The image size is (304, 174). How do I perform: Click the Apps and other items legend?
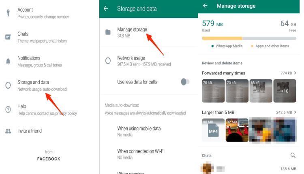(x=270, y=46)
